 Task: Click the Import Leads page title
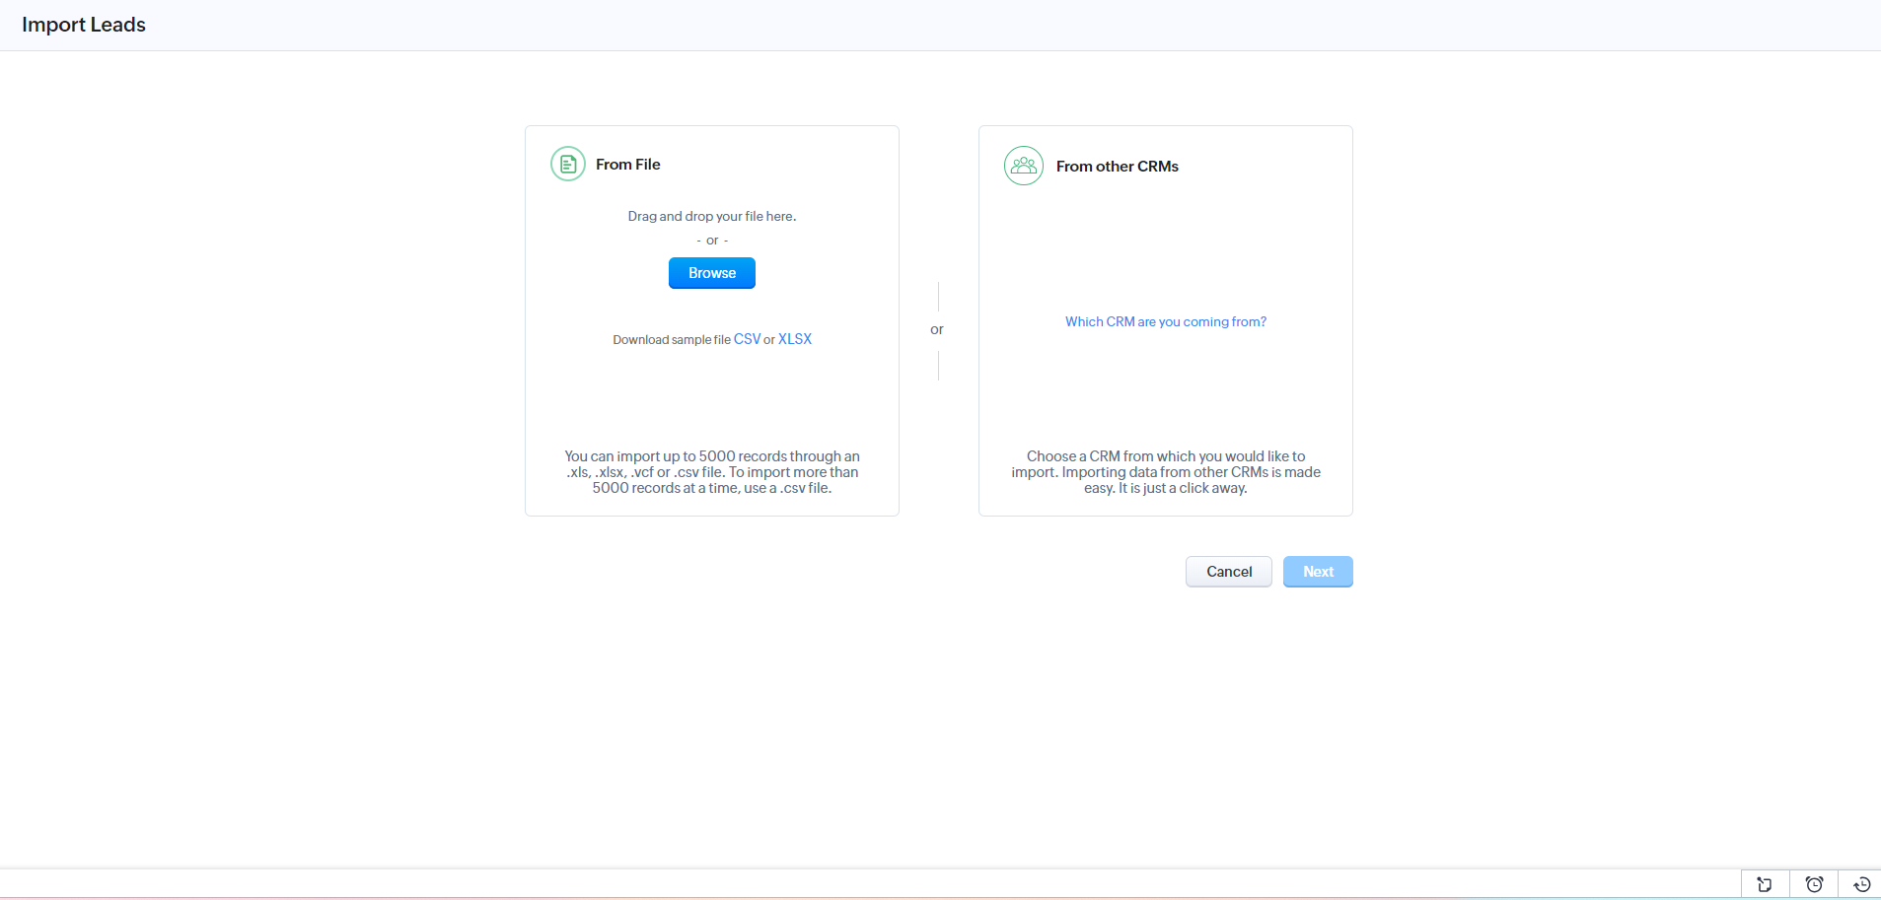click(x=84, y=25)
